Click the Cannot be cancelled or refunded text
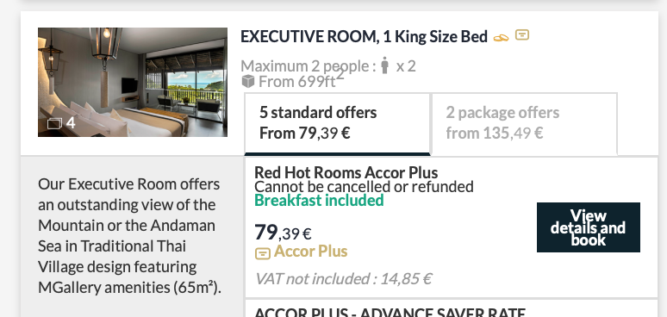The height and width of the screenshot is (317, 667). pyautogui.click(x=364, y=187)
